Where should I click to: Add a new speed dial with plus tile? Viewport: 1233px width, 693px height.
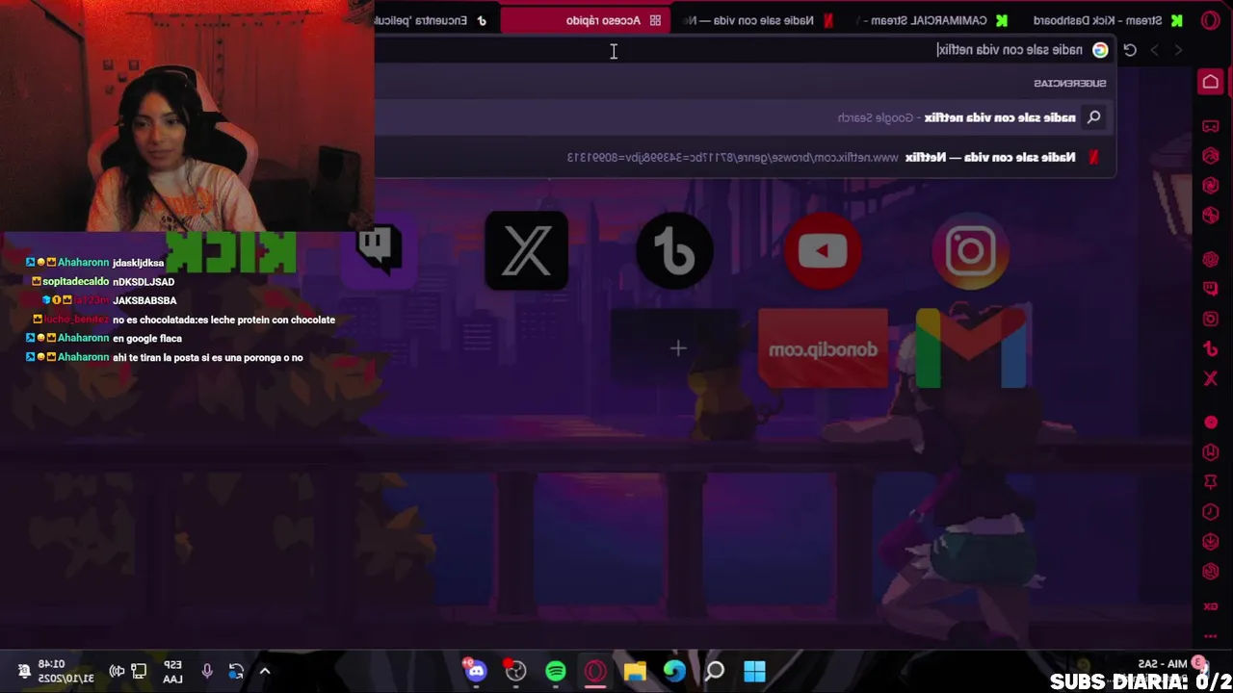coord(677,348)
